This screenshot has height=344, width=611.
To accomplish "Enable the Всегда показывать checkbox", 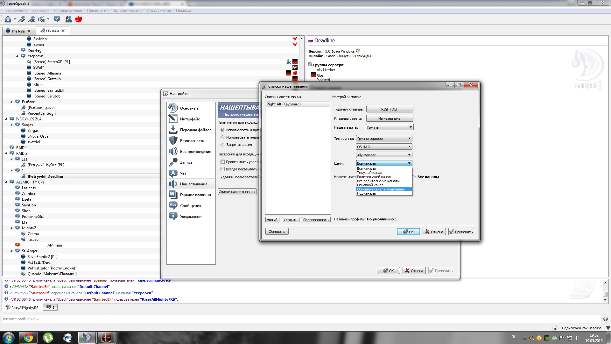I will point(223,169).
